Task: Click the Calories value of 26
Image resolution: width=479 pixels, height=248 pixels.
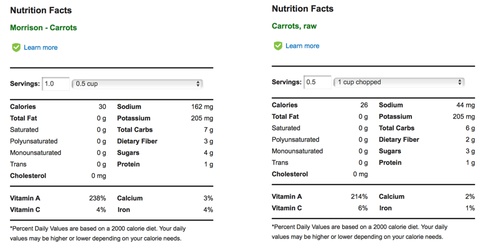Action: click(x=364, y=105)
